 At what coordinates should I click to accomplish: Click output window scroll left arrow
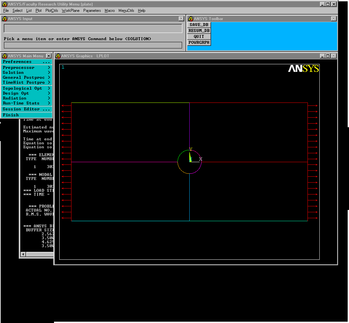pos(23,254)
